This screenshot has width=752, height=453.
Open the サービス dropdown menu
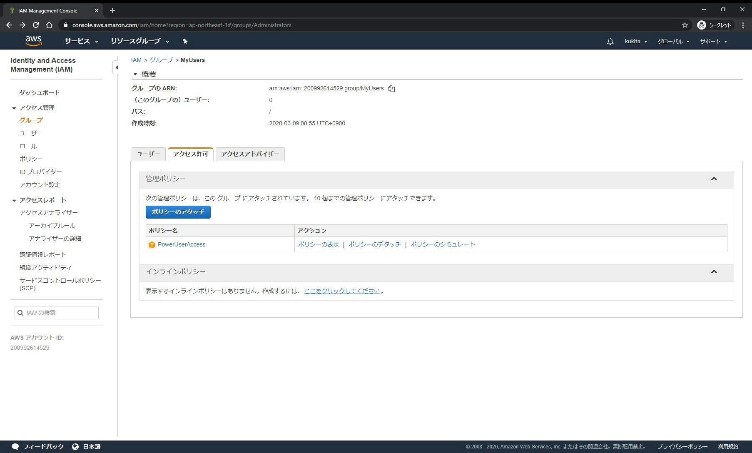(82, 41)
